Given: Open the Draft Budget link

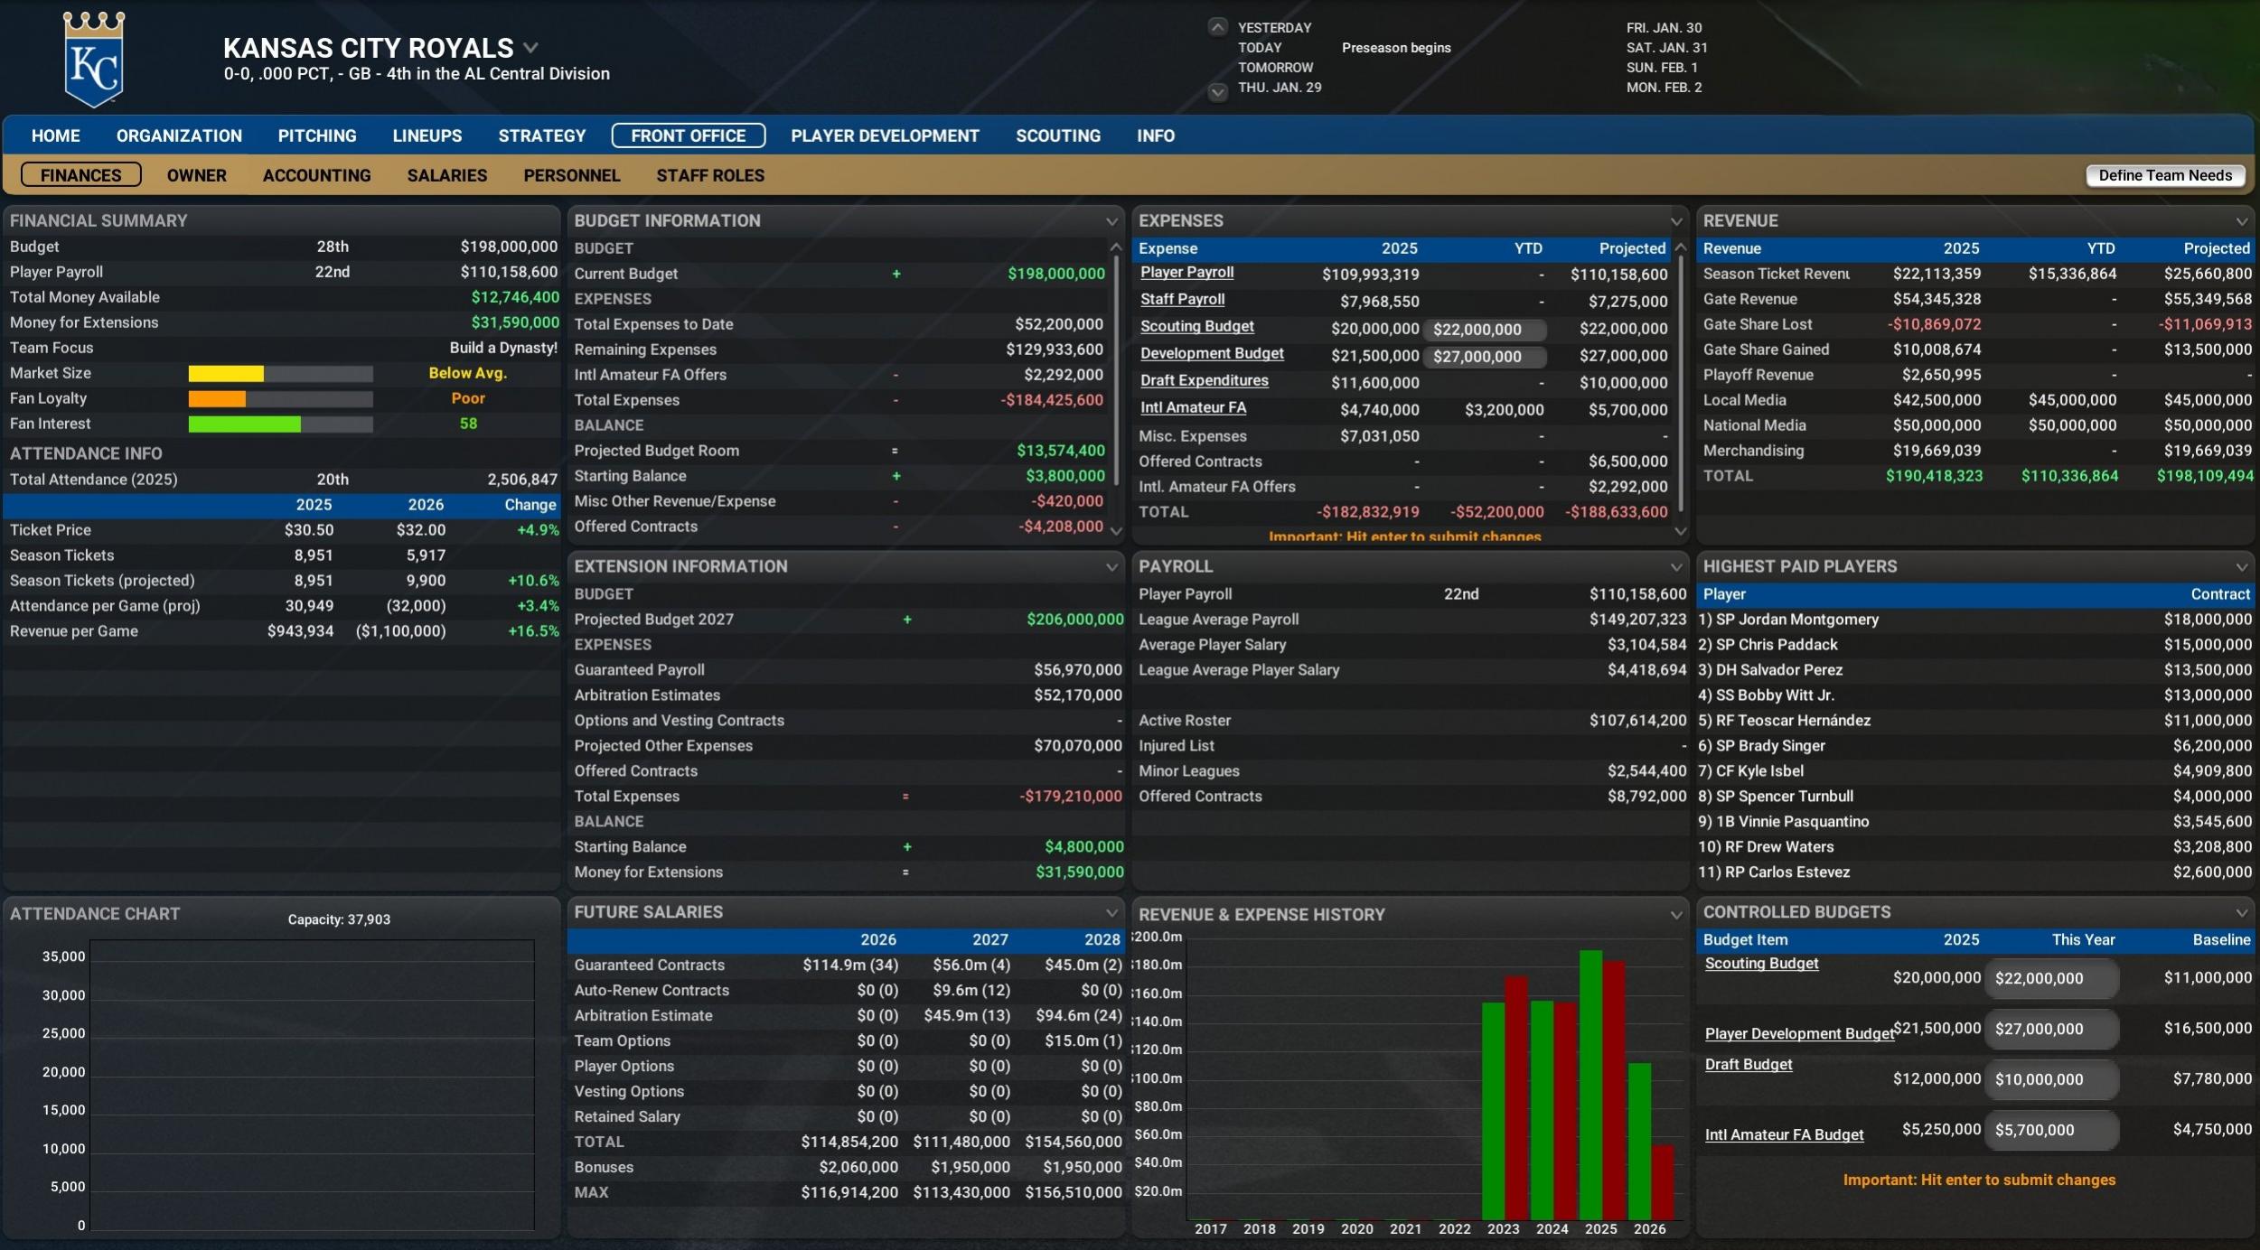Looking at the screenshot, I should pos(1749,1065).
